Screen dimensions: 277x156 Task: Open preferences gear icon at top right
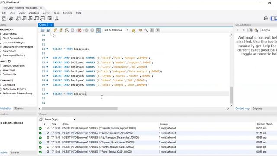tap(266, 18)
